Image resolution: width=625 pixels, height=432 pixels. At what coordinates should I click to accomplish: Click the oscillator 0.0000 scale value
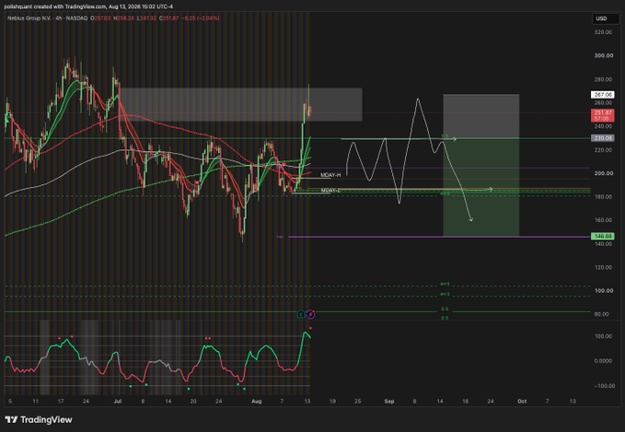click(x=603, y=361)
